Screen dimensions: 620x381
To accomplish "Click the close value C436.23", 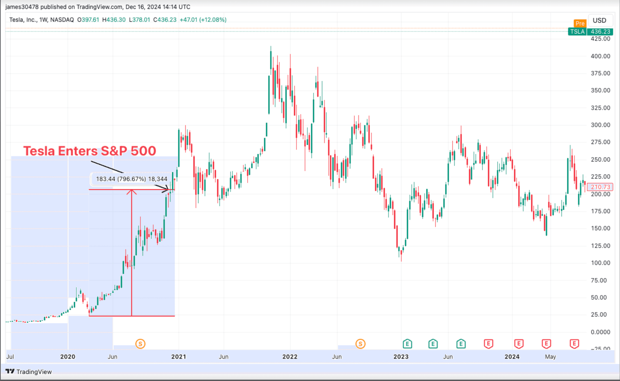I will 165,20.
